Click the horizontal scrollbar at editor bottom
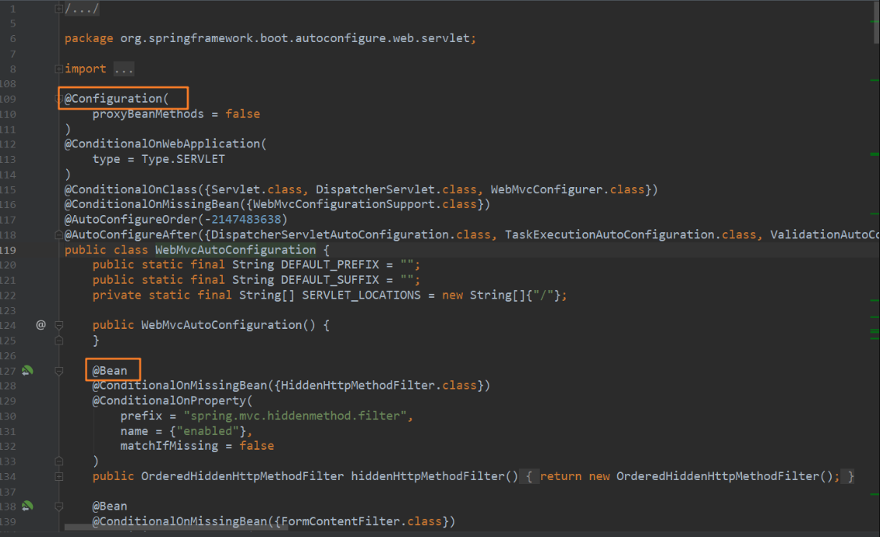Image resolution: width=880 pixels, height=537 pixels. pos(176,528)
